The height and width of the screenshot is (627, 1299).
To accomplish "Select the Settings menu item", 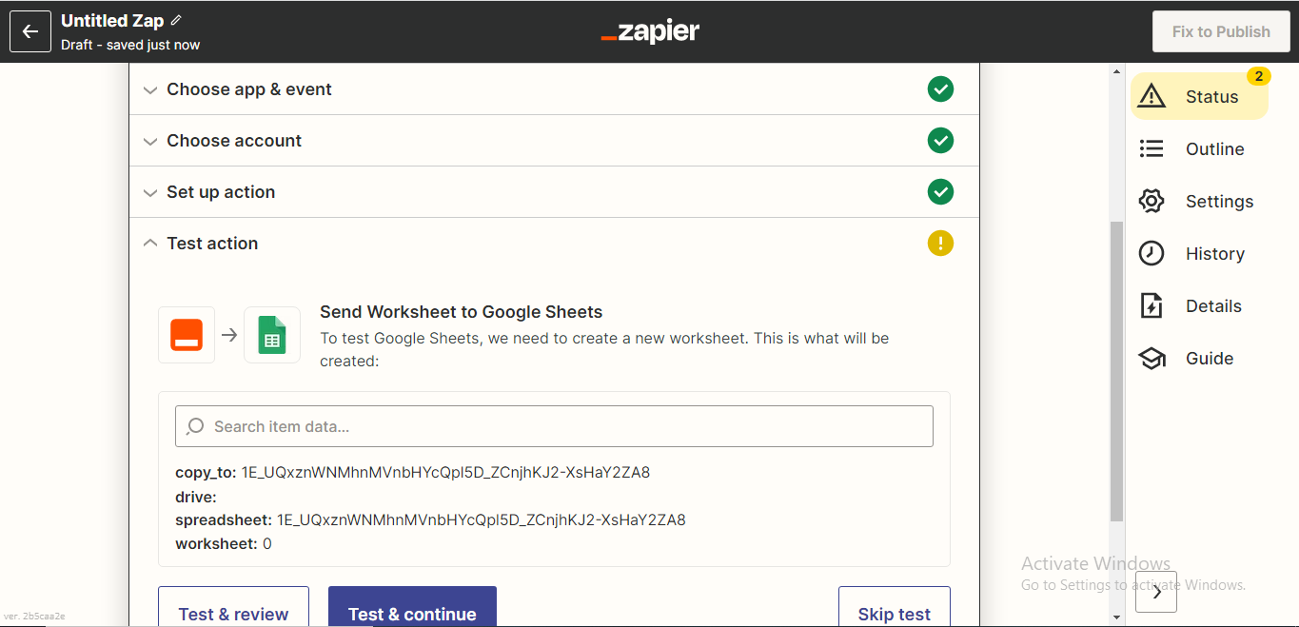I will pos(1219,202).
